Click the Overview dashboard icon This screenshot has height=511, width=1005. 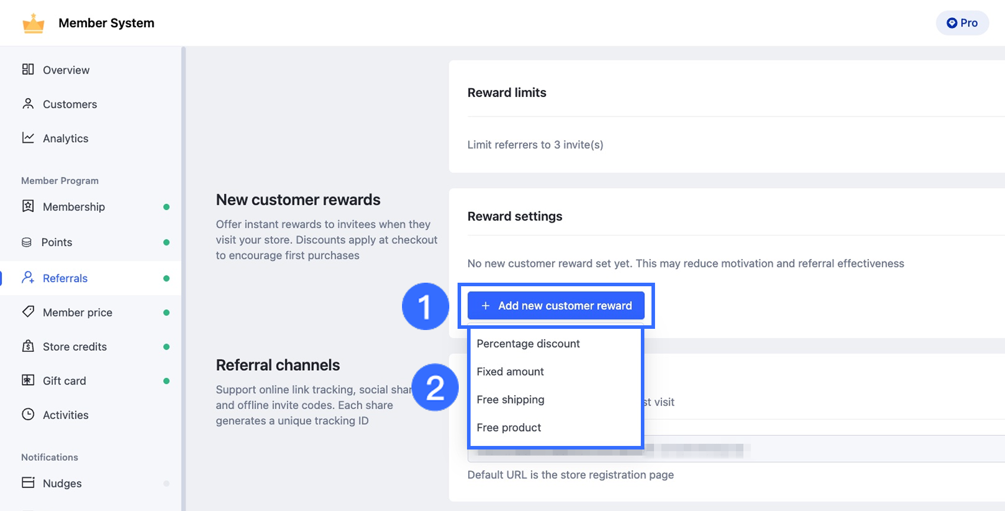[x=28, y=69]
